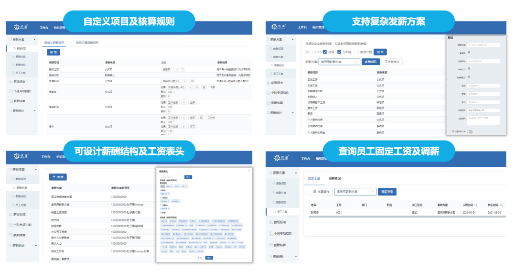
Task: Click 薪酬方案 input field in 新增 dialog
Action: coord(484,45)
